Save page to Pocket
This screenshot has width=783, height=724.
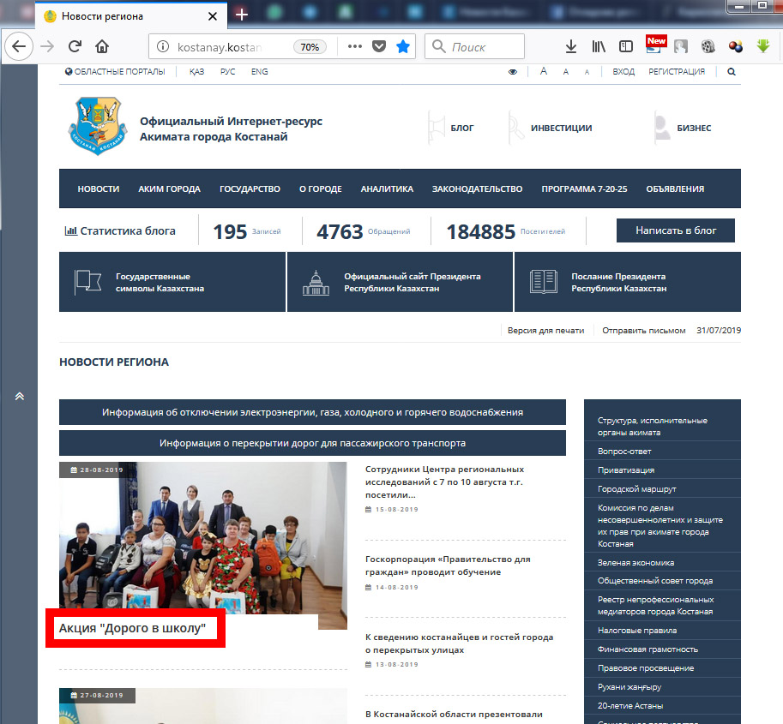pyautogui.click(x=379, y=47)
